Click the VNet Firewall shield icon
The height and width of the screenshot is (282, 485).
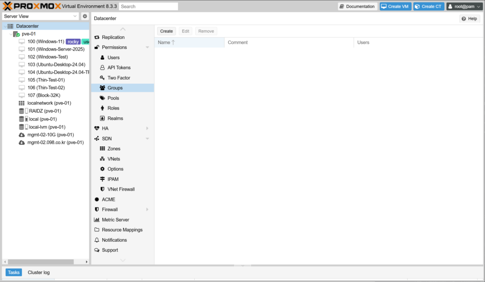[x=102, y=189]
